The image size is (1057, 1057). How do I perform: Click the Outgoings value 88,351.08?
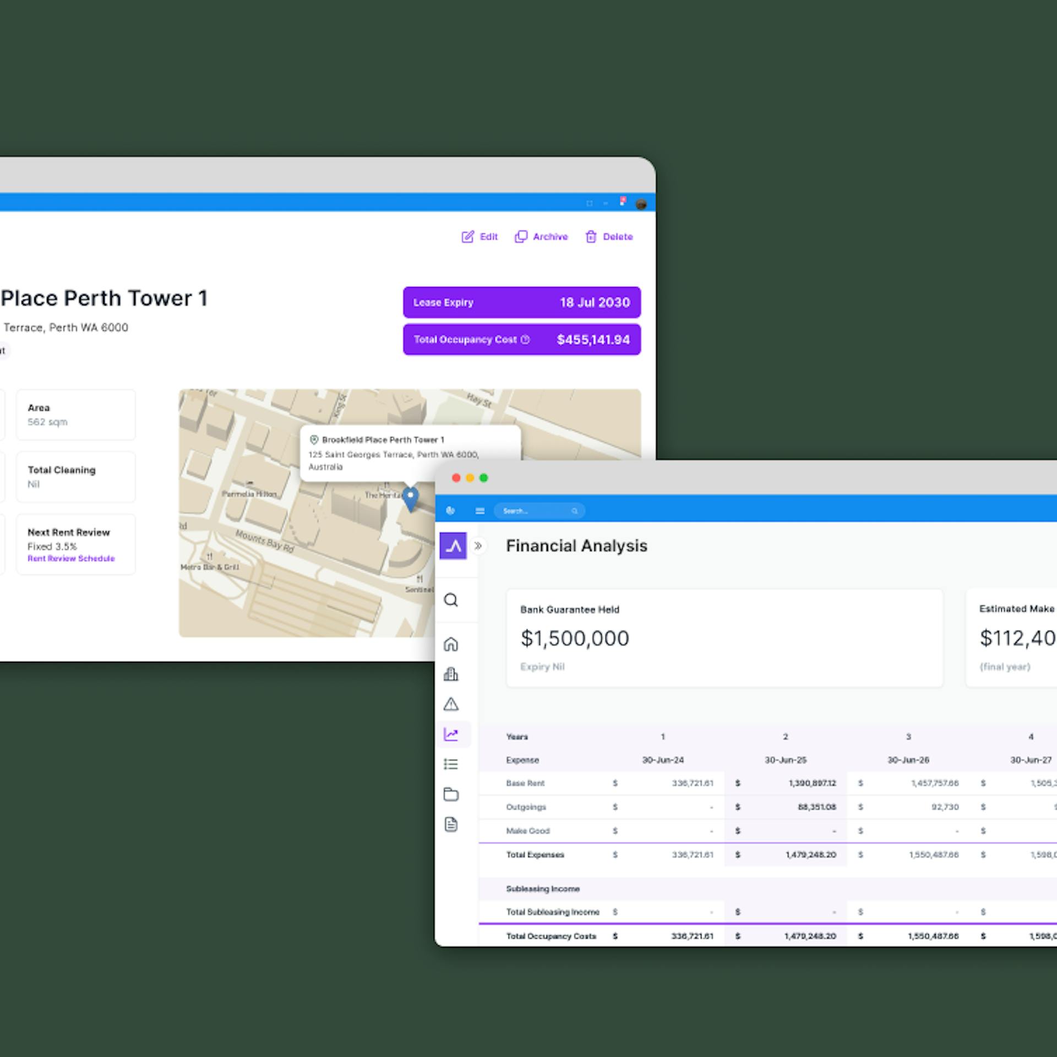pyautogui.click(x=817, y=807)
